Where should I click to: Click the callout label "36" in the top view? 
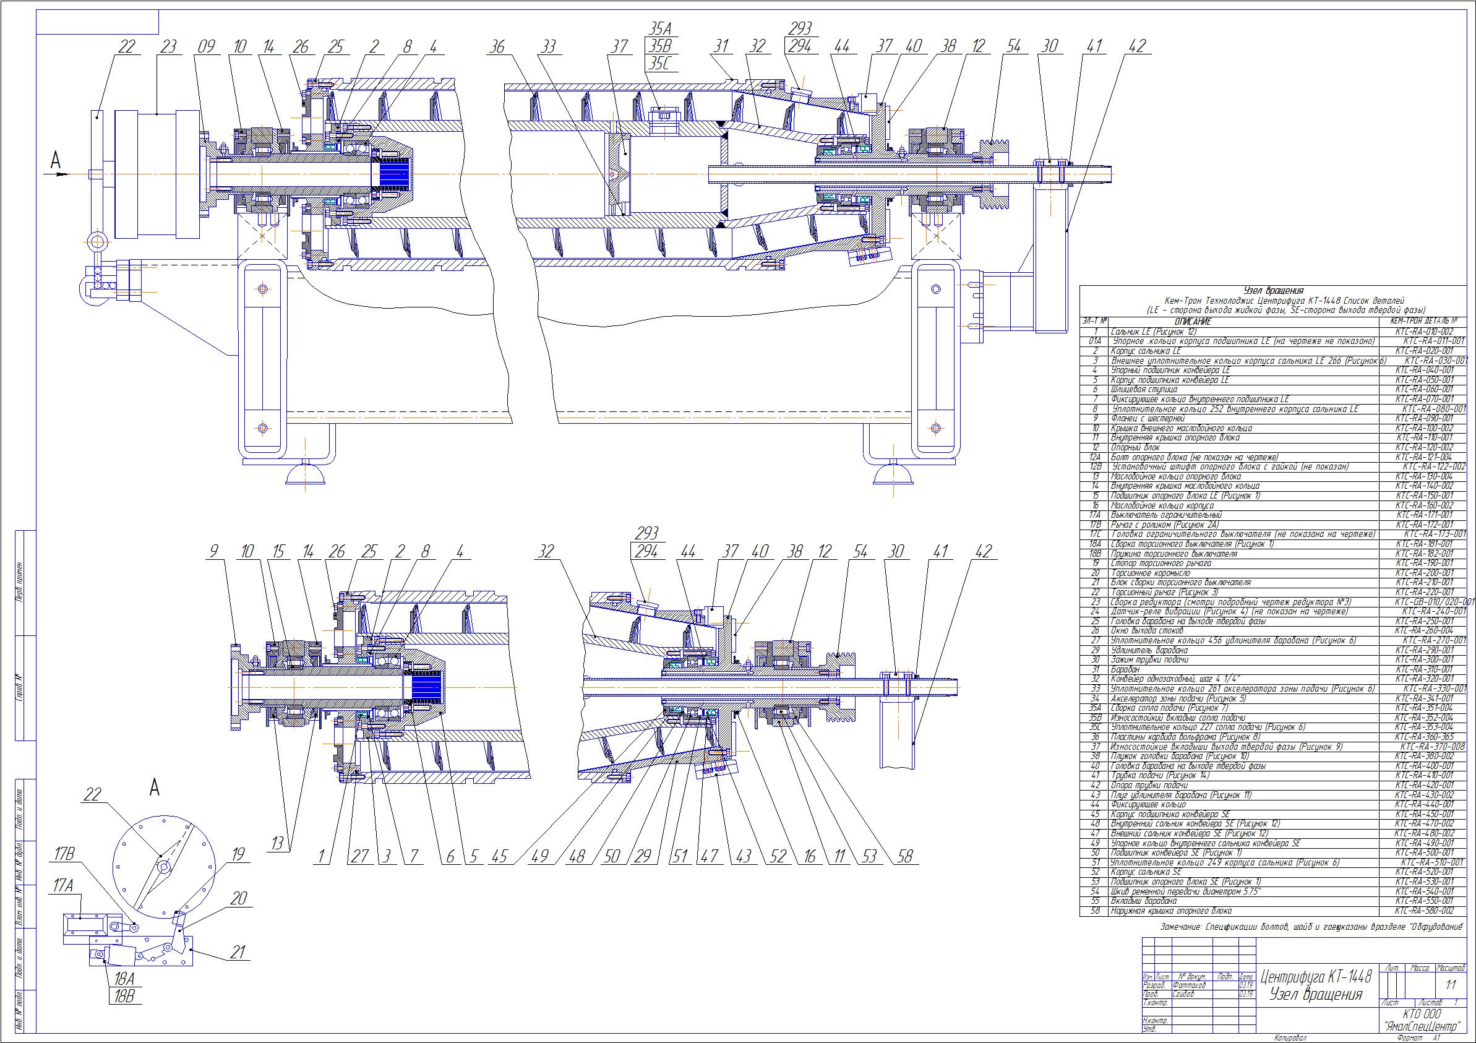click(x=496, y=46)
